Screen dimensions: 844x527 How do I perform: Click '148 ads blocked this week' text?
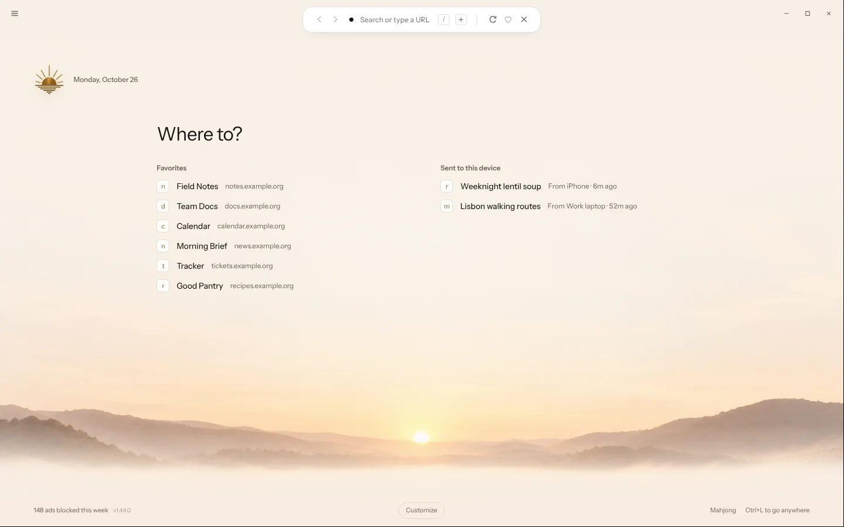71,510
